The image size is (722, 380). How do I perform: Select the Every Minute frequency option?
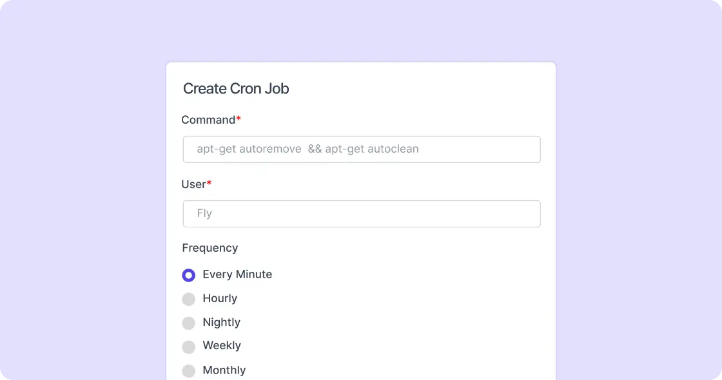click(188, 275)
